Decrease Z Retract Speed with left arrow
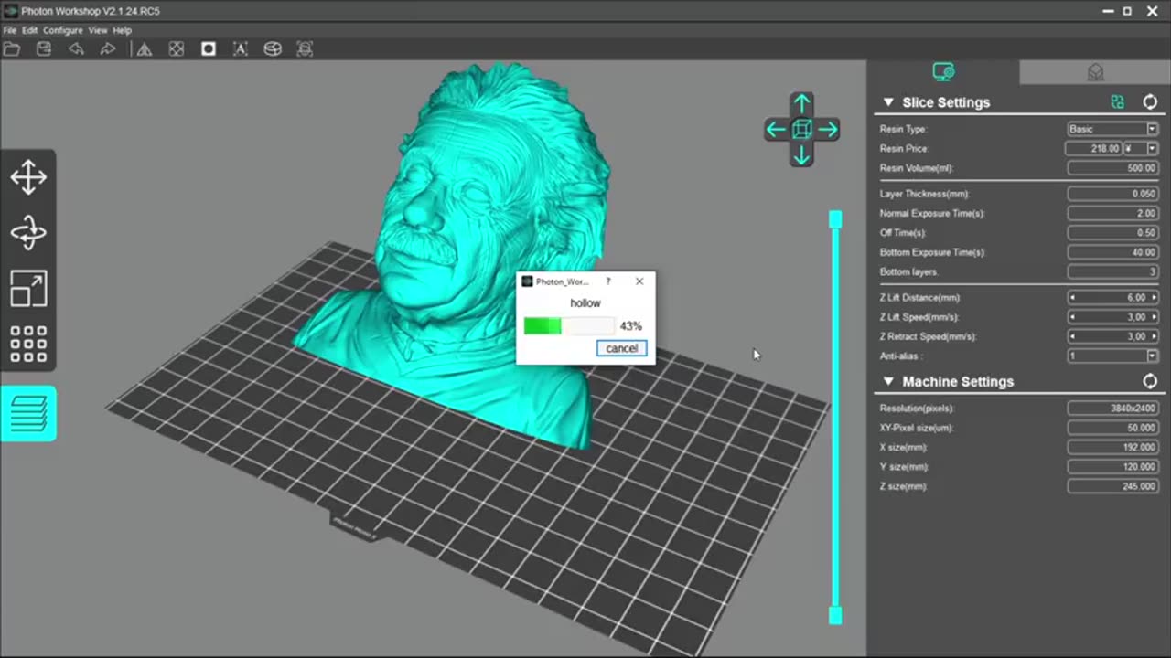The height and width of the screenshot is (658, 1171). [x=1072, y=336]
